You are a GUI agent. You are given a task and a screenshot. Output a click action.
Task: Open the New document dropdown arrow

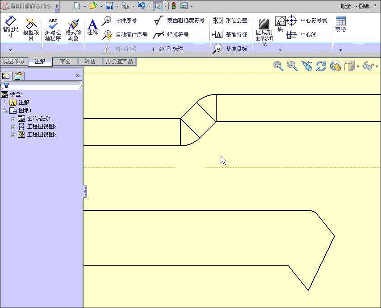point(85,6)
